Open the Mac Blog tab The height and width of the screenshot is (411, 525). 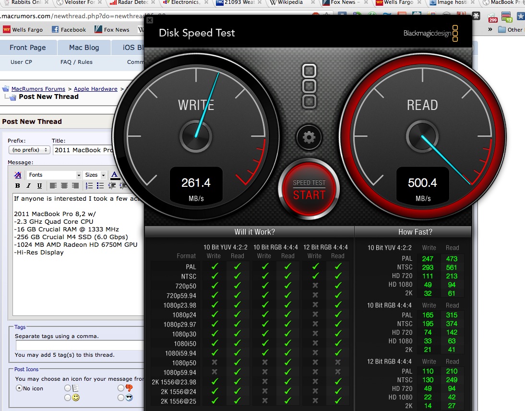pyautogui.click(x=84, y=48)
